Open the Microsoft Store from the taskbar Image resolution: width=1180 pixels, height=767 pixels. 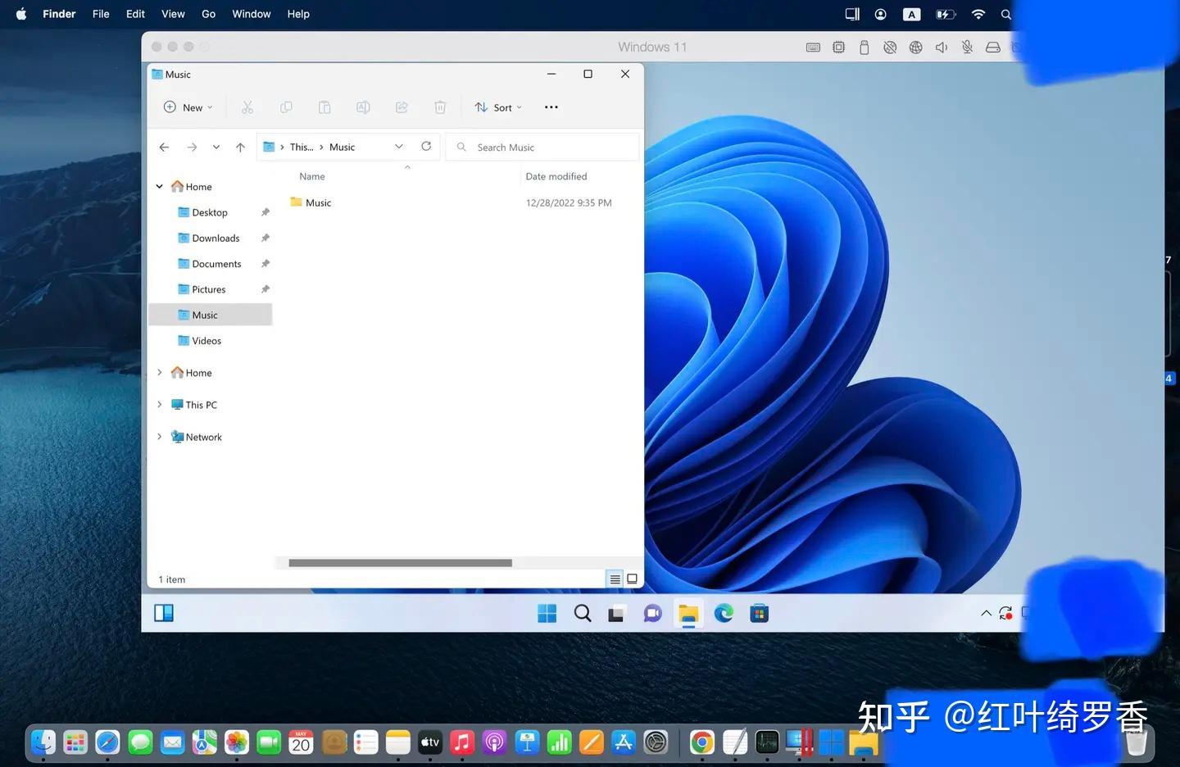click(x=758, y=612)
